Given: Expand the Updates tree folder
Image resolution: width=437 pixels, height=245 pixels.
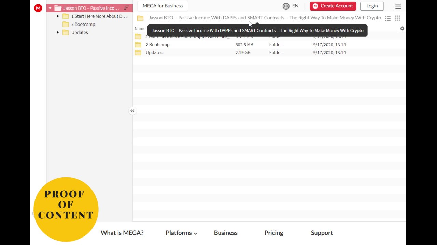Looking at the screenshot, I should click(58, 32).
